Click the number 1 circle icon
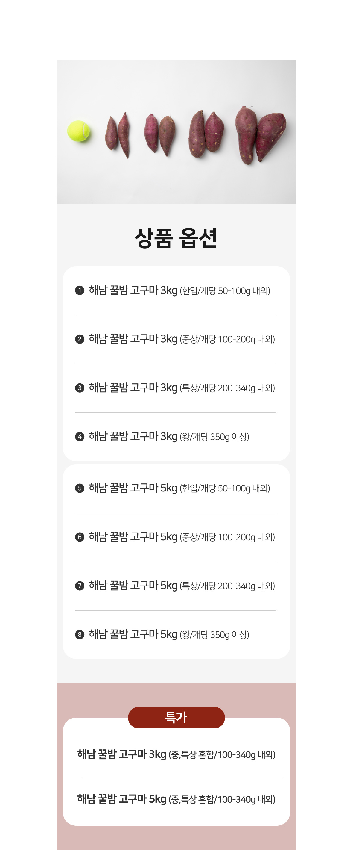Viewport: 353px width, 850px height. pyautogui.click(x=80, y=291)
